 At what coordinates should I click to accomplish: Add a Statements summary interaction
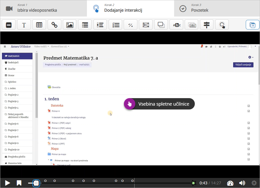[85, 25]
